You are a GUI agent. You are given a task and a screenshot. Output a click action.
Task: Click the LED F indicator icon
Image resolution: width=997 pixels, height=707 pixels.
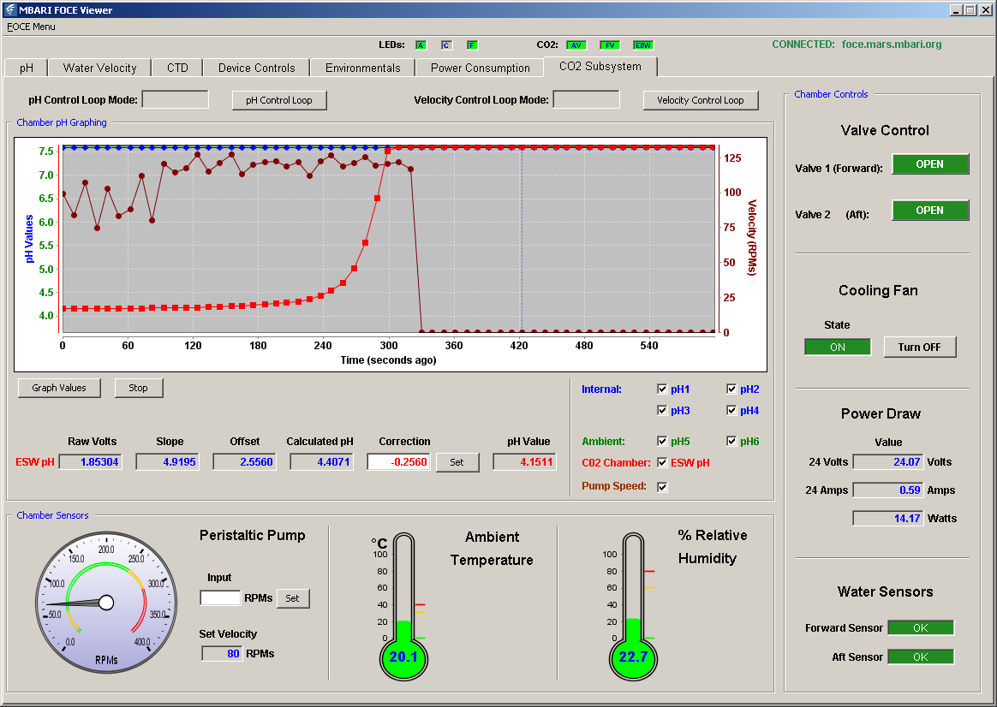(472, 45)
